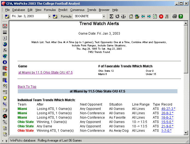Open the fx formula sidebar icon
Screen dimensions: 190x144
click(x=5, y=50)
